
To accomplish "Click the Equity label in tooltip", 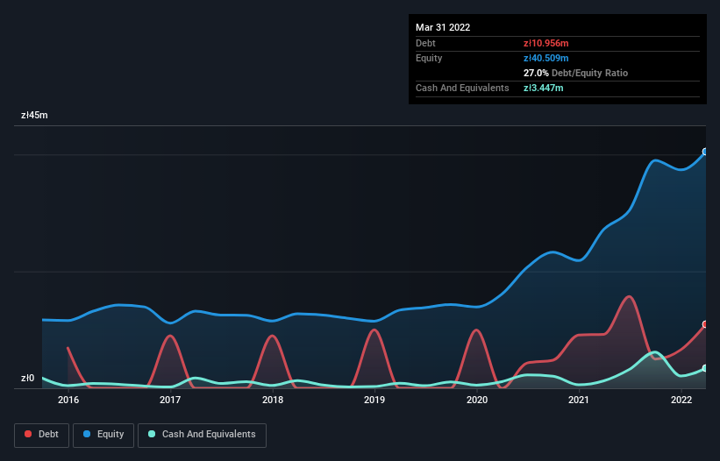I will (x=429, y=58).
